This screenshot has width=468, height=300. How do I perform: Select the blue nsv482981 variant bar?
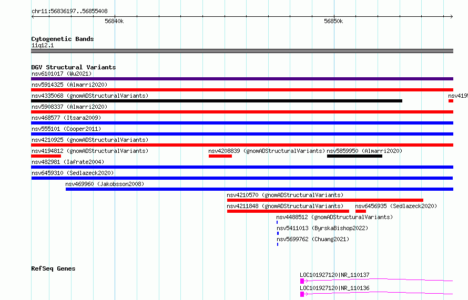(242, 167)
